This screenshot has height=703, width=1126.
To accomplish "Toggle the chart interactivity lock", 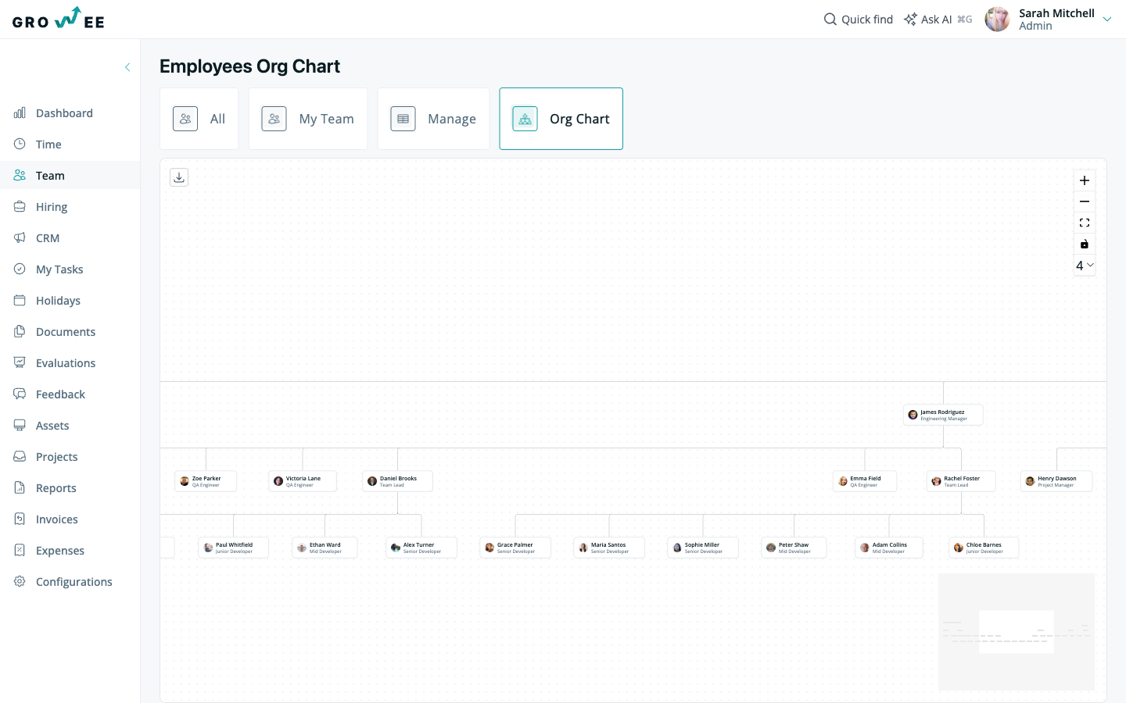I will (1085, 244).
